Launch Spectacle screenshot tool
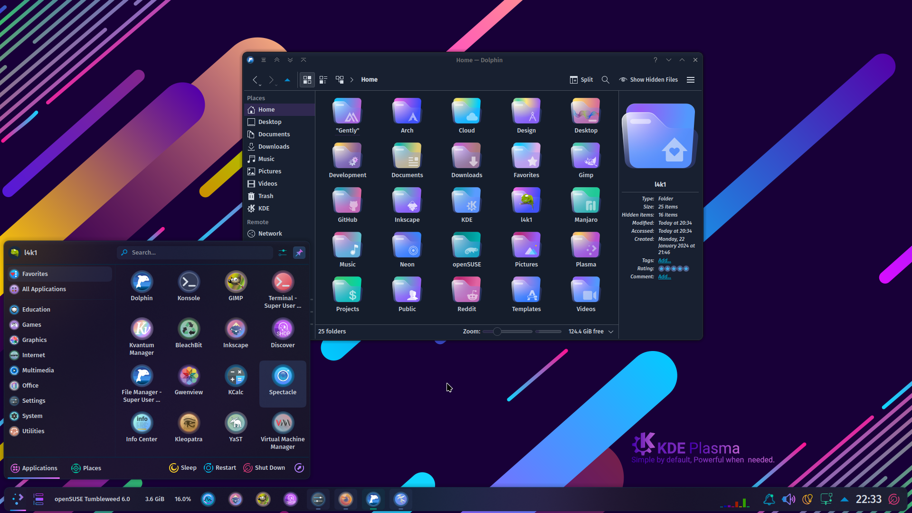912x513 pixels. pyautogui.click(x=283, y=384)
